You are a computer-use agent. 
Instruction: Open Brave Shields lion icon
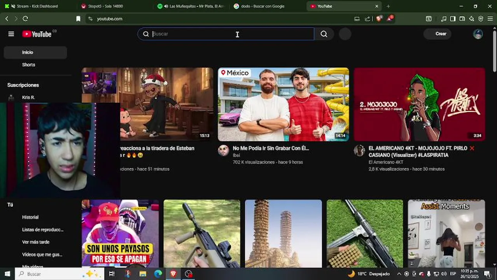click(379, 19)
